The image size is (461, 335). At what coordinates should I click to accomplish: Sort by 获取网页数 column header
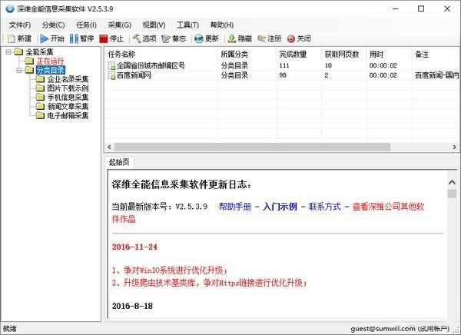coord(344,54)
